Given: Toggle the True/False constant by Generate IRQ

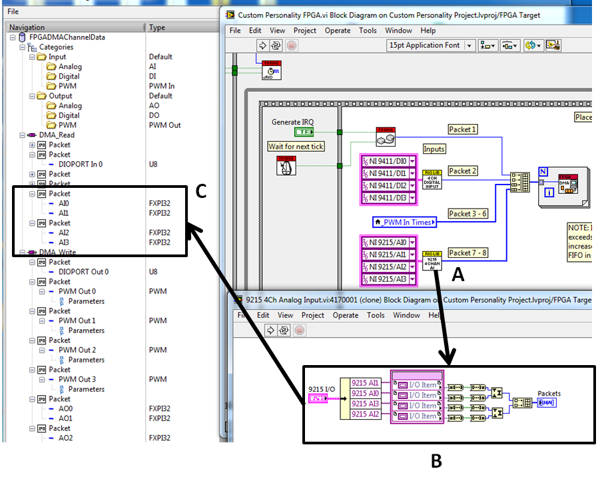Looking at the screenshot, I should click(x=304, y=132).
